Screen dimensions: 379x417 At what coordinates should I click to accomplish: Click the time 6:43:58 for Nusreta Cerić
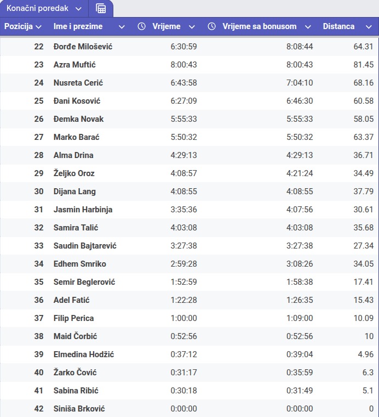point(183,83)
